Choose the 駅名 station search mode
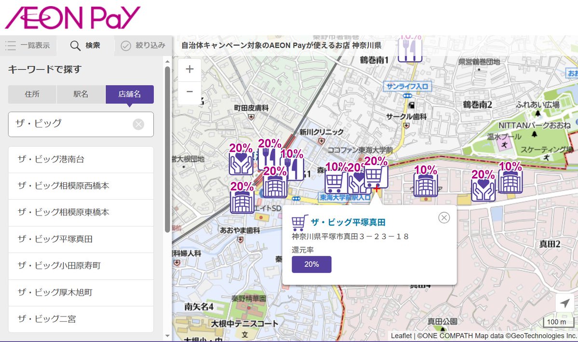Viewport: 578px width, 342px height. pos(81,94)
